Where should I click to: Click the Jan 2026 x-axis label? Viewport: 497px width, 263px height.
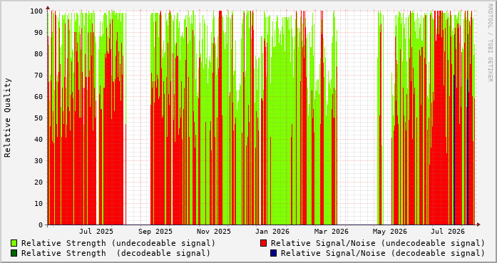[x=272, y=232]
